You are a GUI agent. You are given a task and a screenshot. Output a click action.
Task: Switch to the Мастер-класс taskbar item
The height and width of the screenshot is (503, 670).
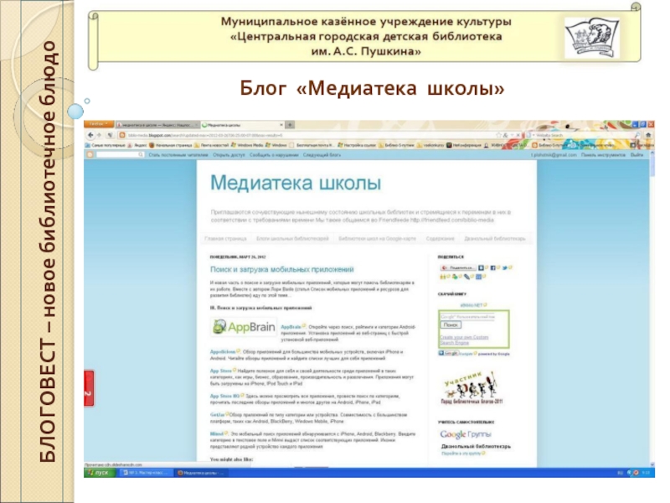145,473
